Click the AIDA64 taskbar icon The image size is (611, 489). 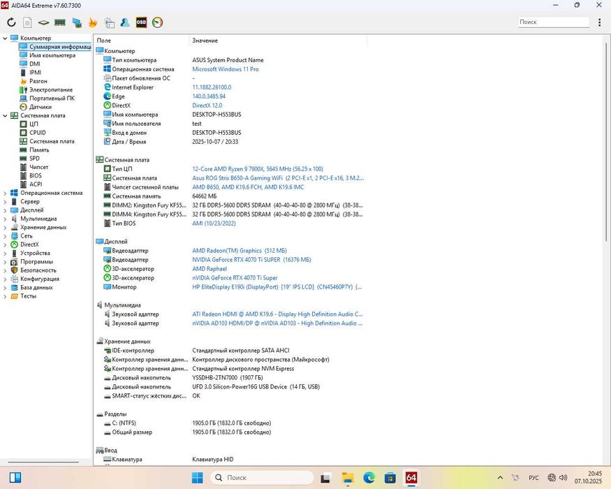pyautogui.click(x=411, y=477)
